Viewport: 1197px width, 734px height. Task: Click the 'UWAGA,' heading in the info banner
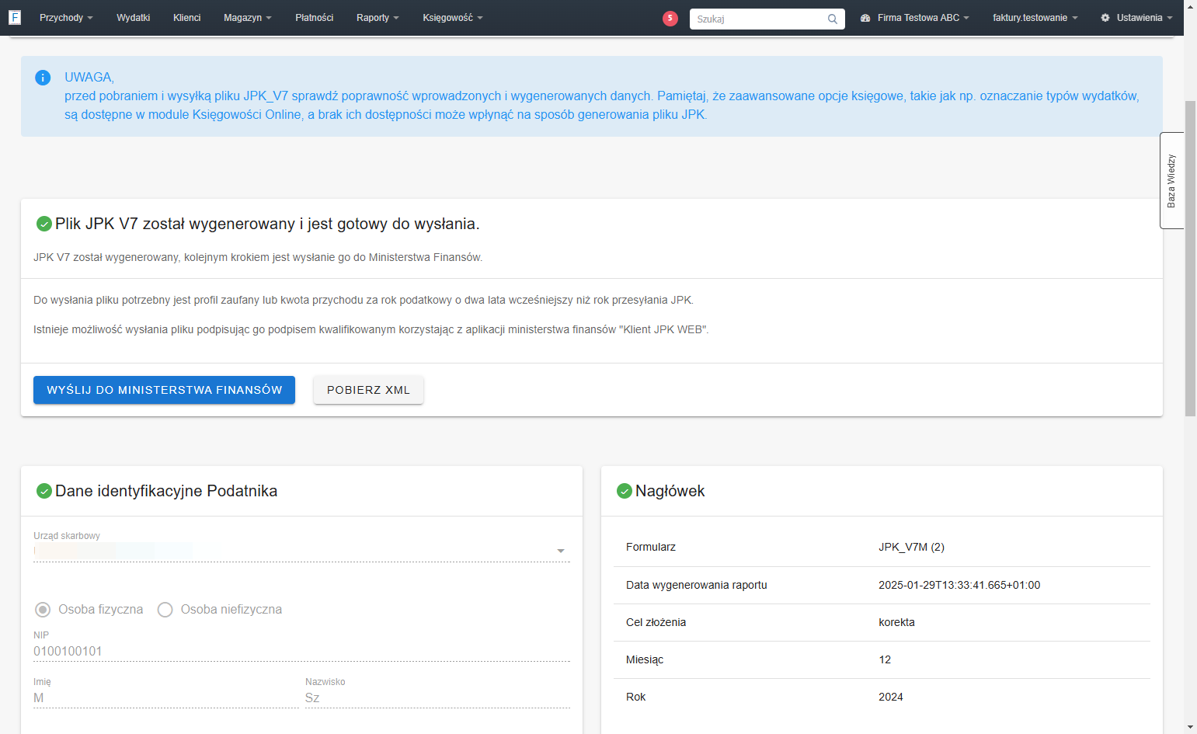click(x=89, y=77)
